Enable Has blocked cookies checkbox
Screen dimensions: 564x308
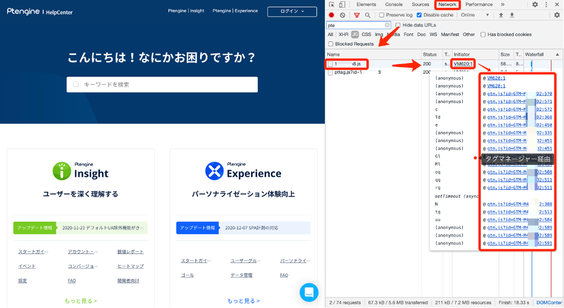pyautogui.click(x=482, y=35)
